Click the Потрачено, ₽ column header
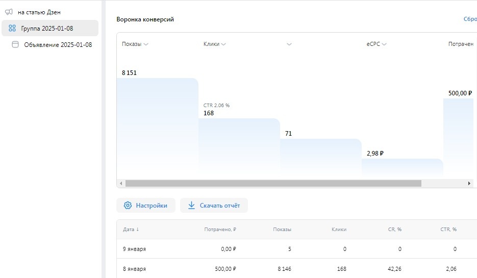This screenshot has width=477, height=278. (220, 230)
